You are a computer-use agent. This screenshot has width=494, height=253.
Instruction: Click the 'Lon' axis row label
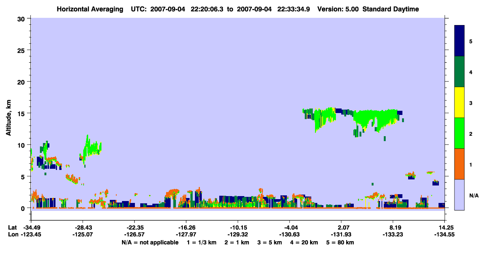tap(13, 234)
